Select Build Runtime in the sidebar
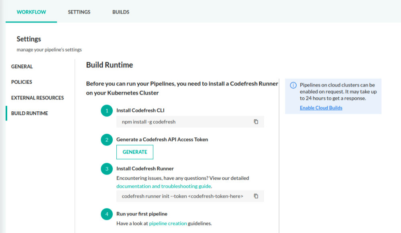The image size is (401, 233). tap(30, 113)
